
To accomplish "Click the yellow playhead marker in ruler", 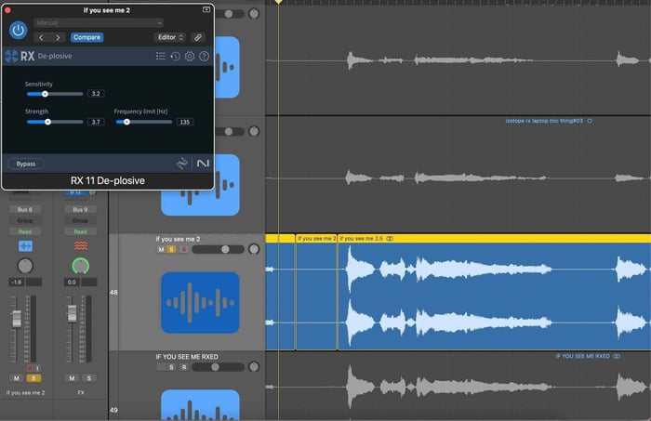I will [x=279, y=2].
